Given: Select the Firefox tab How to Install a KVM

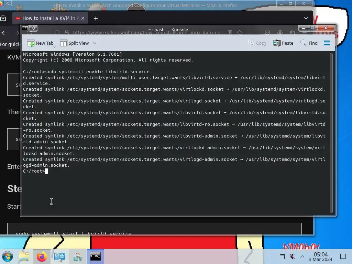Looking at the screenshot, I should pyautogui.click(x=51, y=19).
